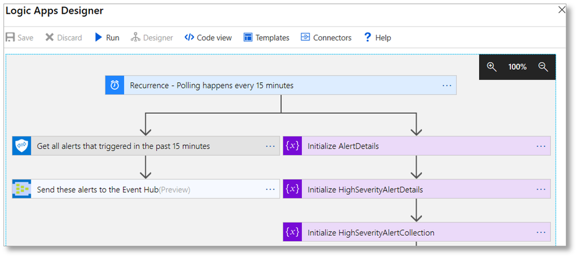Image resolution: width=576 pixels, height=257 pixels.
Task: Click the variable icon on Initialize HighSeverityAlertDetails
Action: [x=292, y=189]
